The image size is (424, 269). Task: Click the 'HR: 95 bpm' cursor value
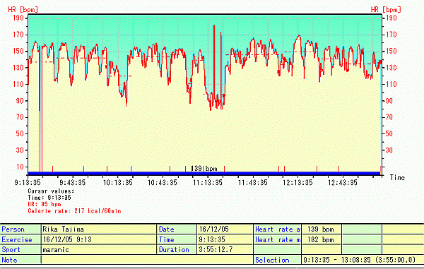coord(45,204)
